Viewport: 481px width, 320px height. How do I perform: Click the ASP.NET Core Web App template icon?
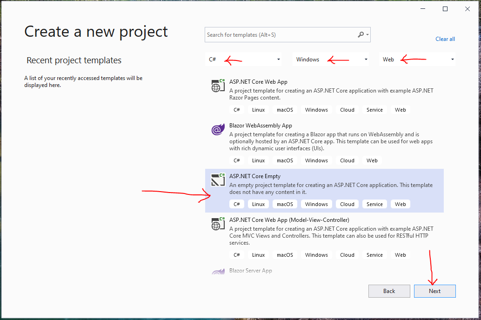pyautogui.click(x=218, y=86)
